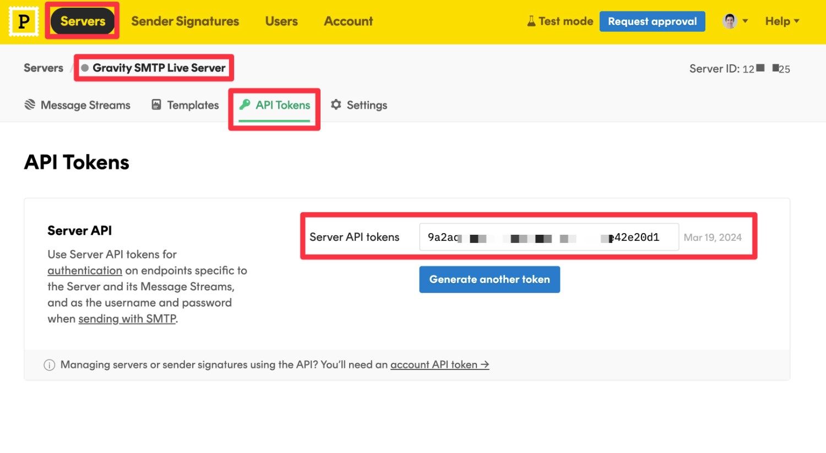Click the gray server status dot

pos(85,68)
